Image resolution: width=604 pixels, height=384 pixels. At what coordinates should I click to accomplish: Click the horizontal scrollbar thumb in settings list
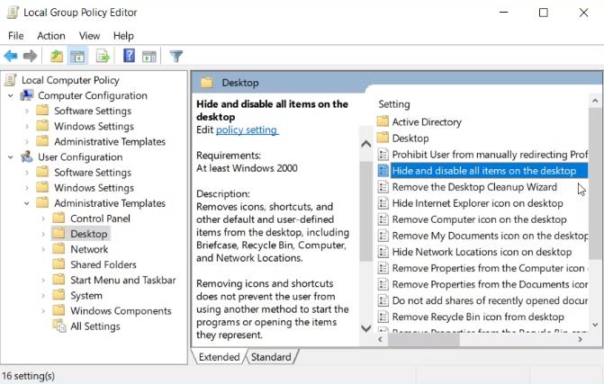[x=423, y=339]
